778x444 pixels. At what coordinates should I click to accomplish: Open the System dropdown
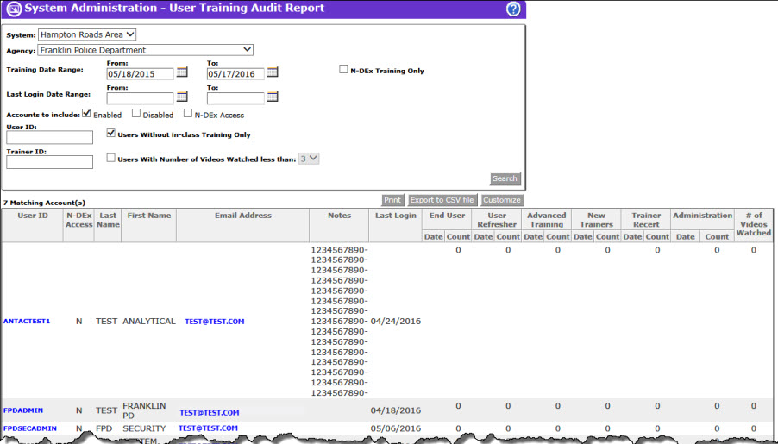(x=87, y=34)
